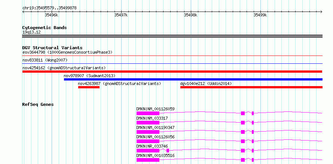The width and height of the screenshot is (333, 164).
Task: Open the nsv833811 (Wong2007) variant label
Action: point(45,60)
